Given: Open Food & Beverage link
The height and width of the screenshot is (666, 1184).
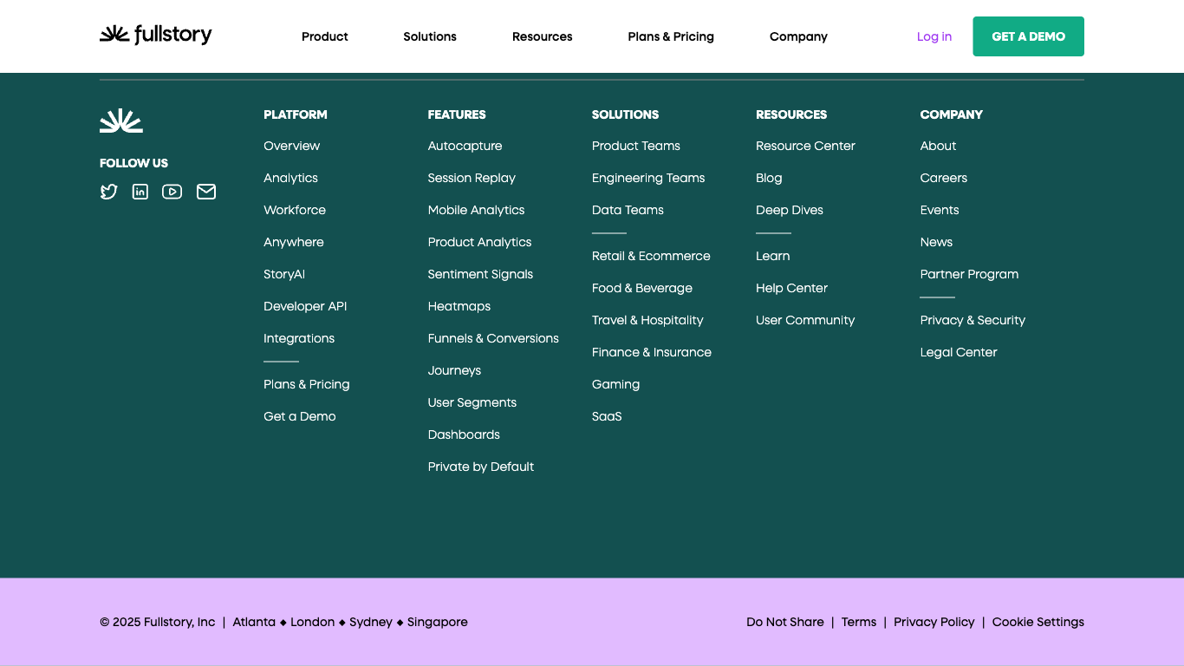Looking at the screenshot, I should 642,288.
